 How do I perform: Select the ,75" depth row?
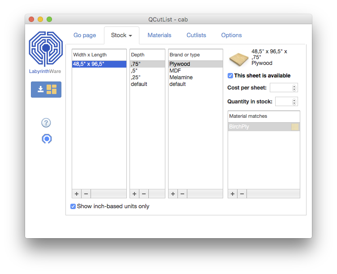[147, 64]
